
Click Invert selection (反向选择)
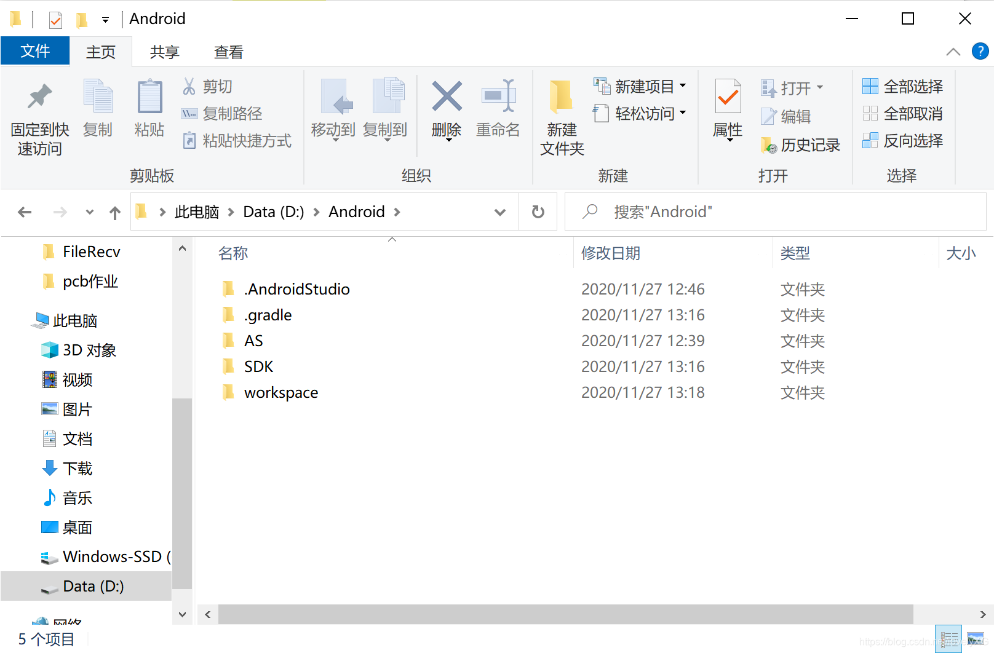903,141
